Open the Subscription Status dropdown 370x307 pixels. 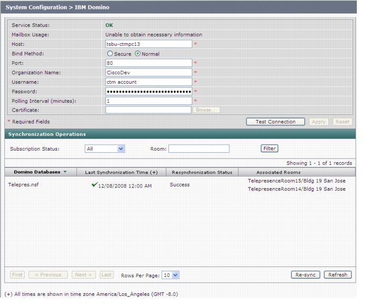(105, 149)
